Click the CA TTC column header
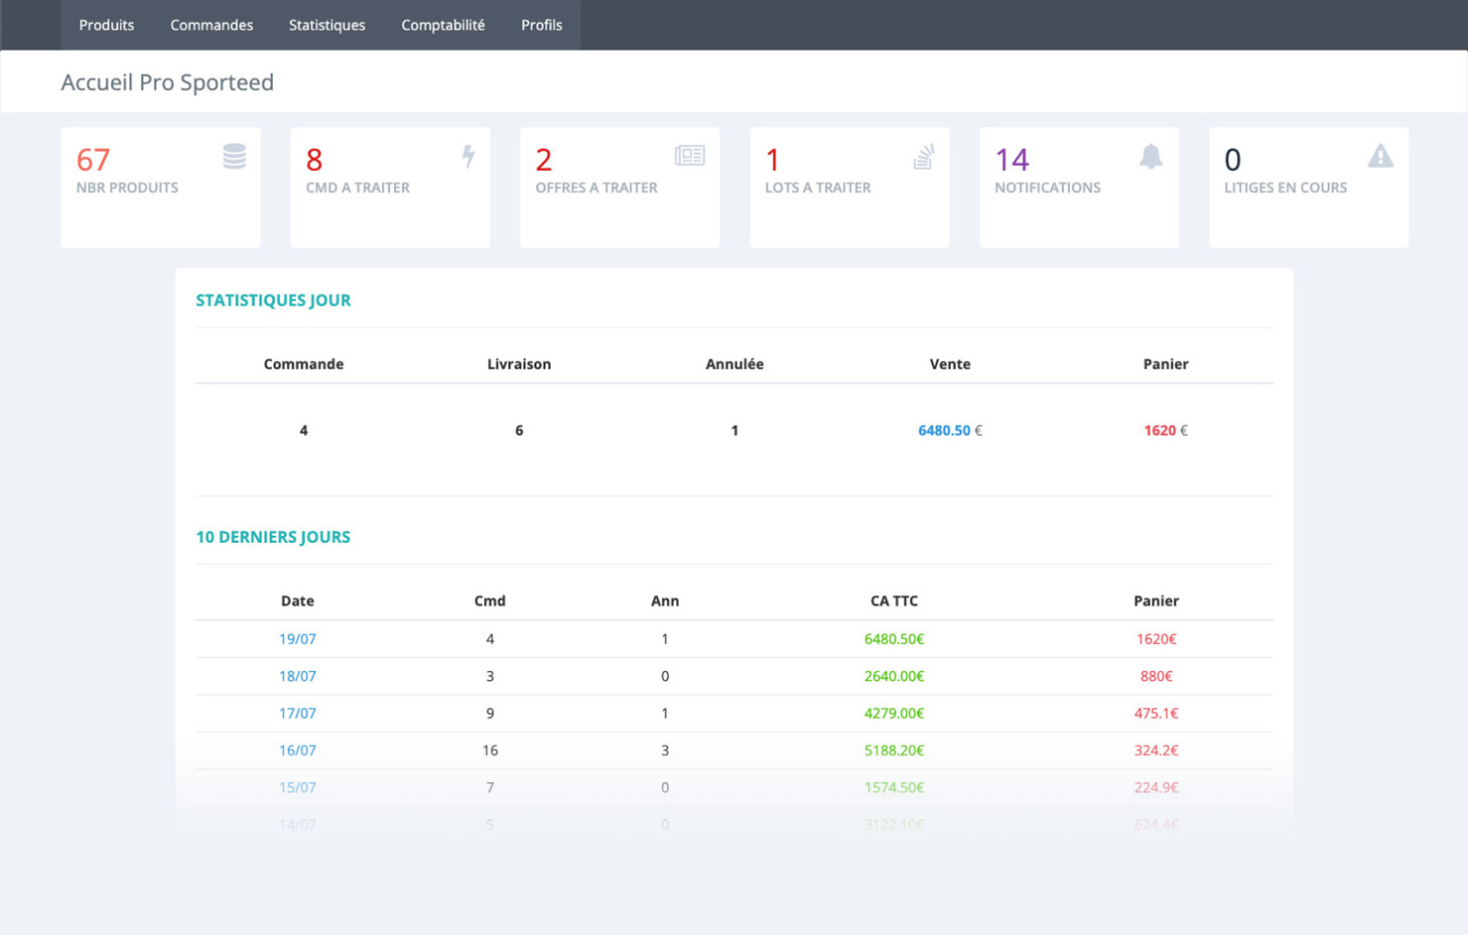Viewport: 1468px width, 935px height. 893,601
